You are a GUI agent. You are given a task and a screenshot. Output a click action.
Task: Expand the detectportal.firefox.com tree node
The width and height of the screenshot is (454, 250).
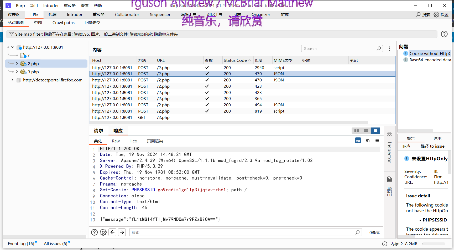(x=12, y=80)
